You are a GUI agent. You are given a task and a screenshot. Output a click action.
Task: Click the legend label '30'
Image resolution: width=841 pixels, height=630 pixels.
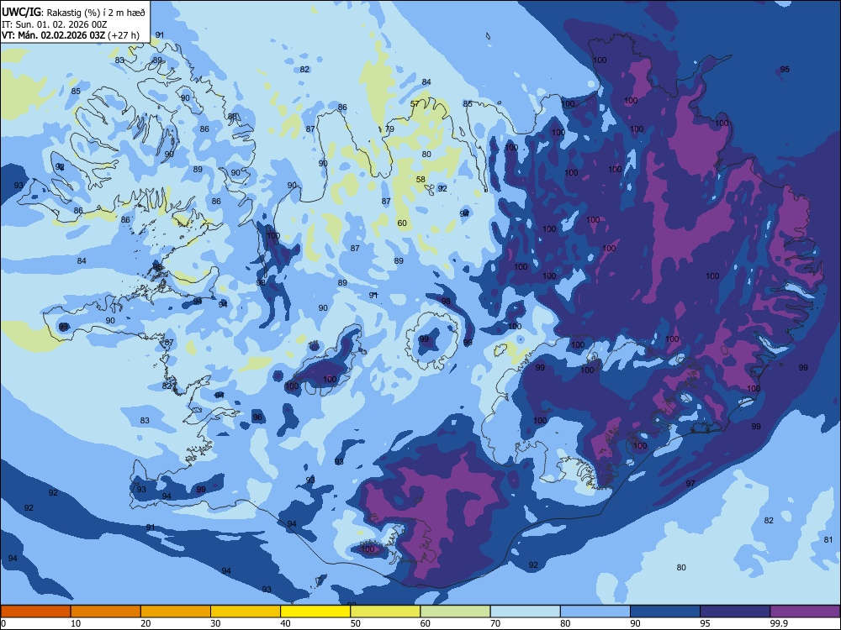[215, 623]
